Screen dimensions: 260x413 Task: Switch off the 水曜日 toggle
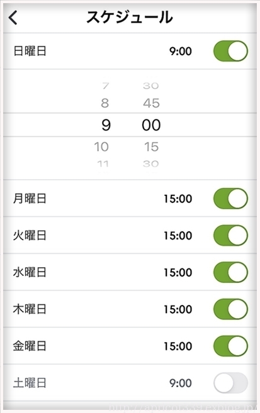[230, 272]
